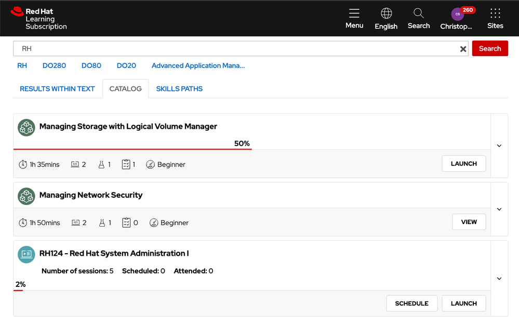This screenshot has height=317, width=519.
Task: Click the RH124 course type icon
Action: [x=26, y=254]
